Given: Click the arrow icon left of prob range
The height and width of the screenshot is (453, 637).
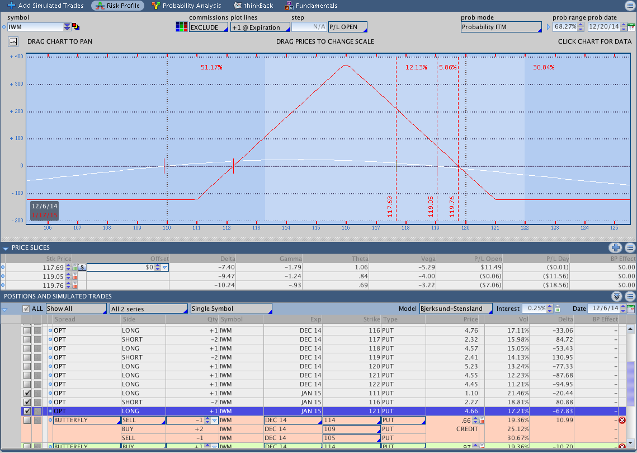Looking at the screenshot, I should pyautogui.click(x=549, y=27).
